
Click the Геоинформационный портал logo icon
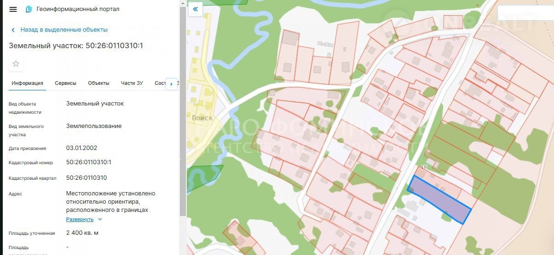coord(29,9)
